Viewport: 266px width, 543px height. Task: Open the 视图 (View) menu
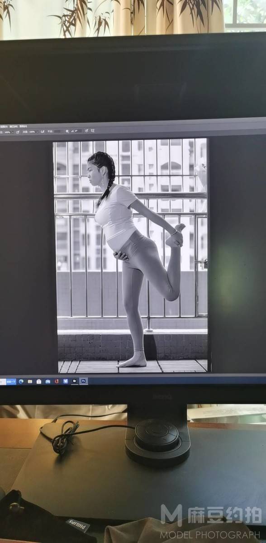[4, 126]
